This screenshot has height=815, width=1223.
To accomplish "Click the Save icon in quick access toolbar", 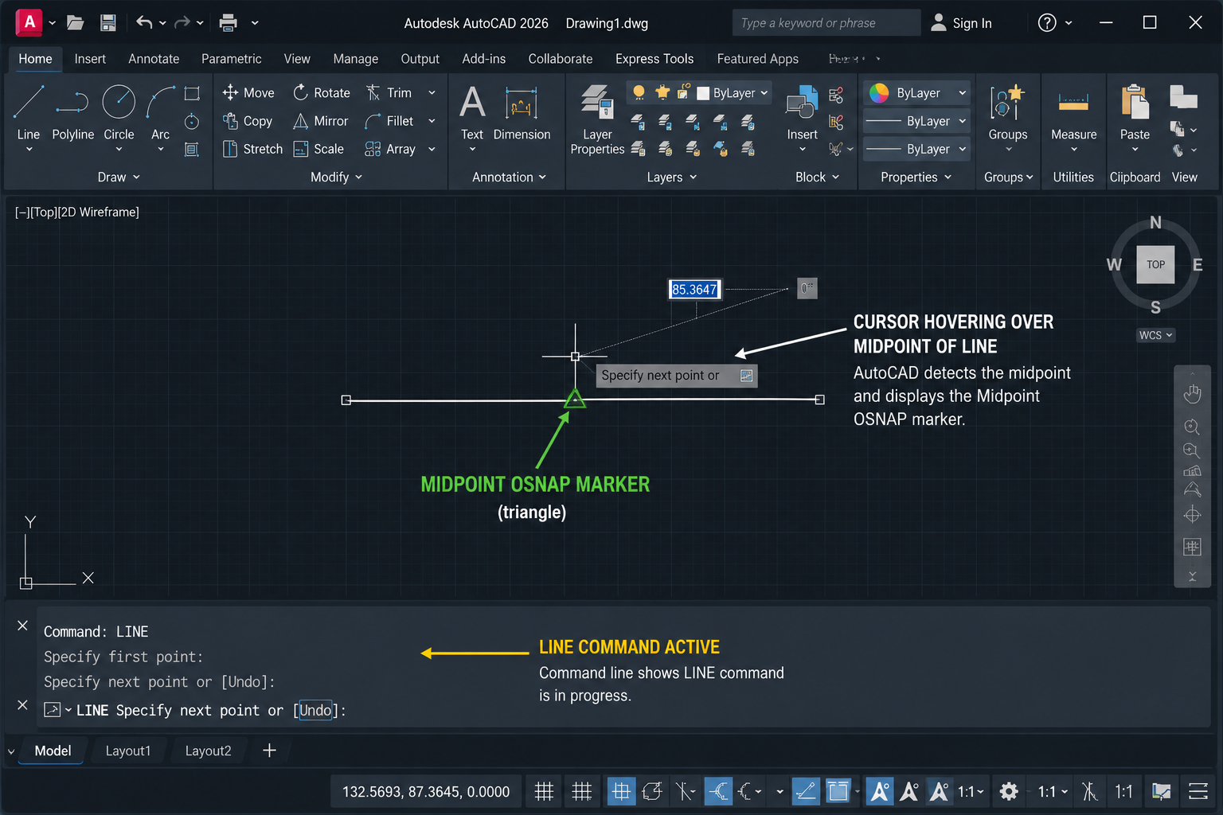I will coord(108,23).
